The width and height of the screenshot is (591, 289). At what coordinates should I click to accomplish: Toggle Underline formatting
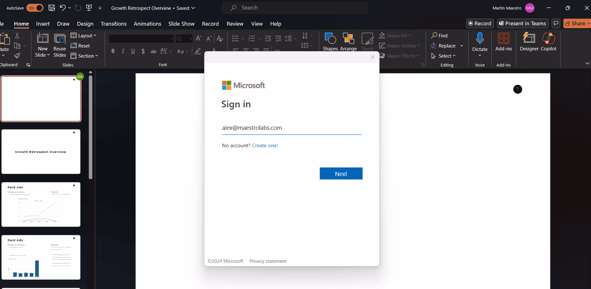pos(133,51)
